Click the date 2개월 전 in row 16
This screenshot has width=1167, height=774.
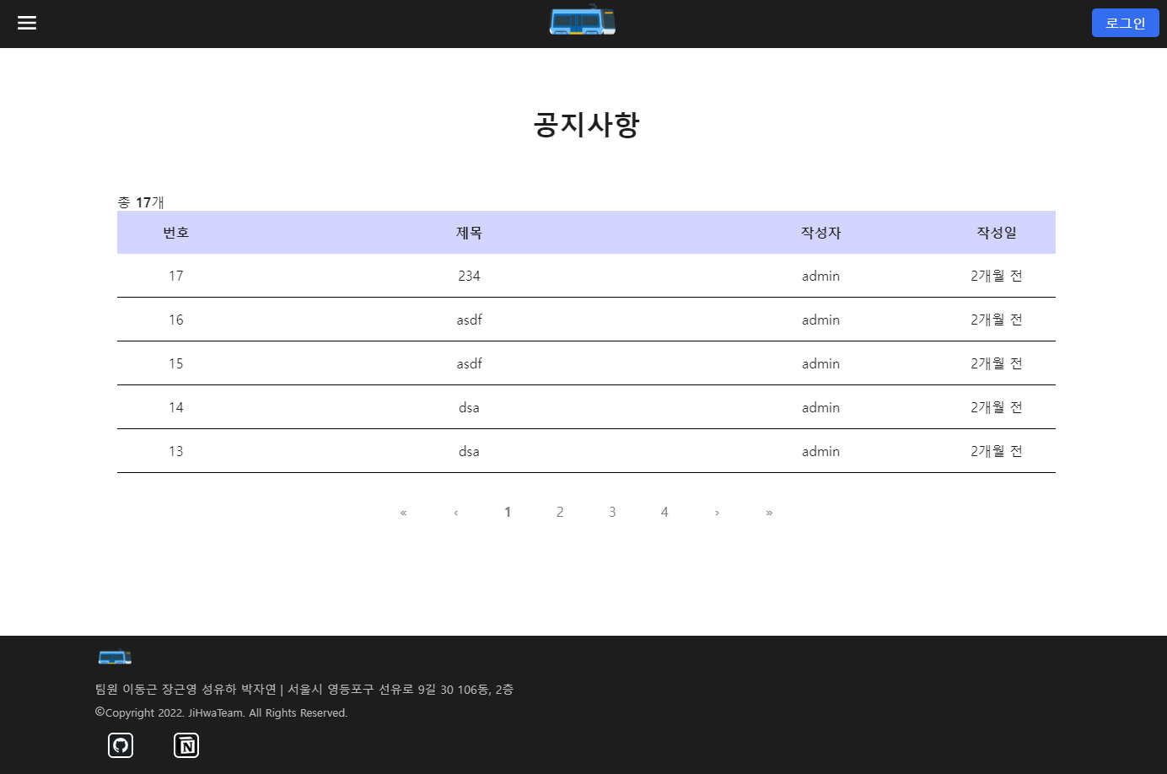[x=997, y=320]
